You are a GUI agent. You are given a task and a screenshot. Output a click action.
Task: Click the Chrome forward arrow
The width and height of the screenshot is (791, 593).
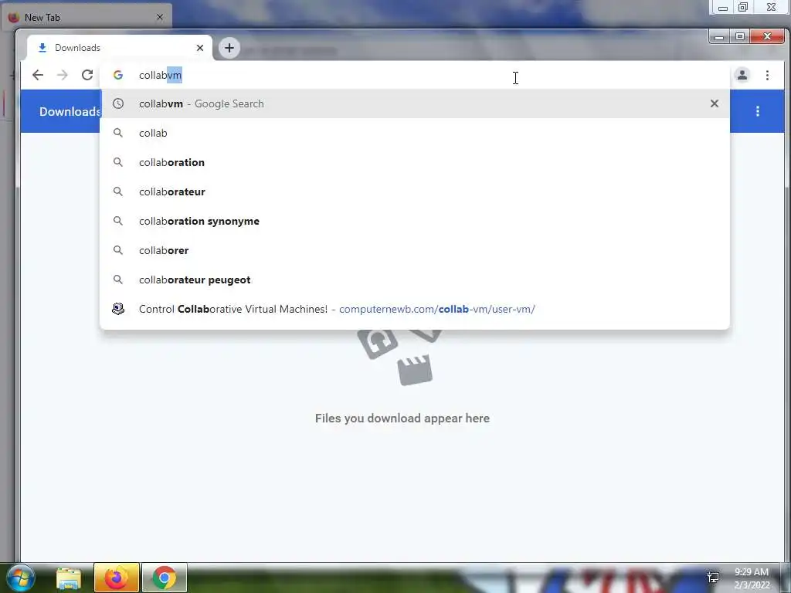[x=62, y=75]
